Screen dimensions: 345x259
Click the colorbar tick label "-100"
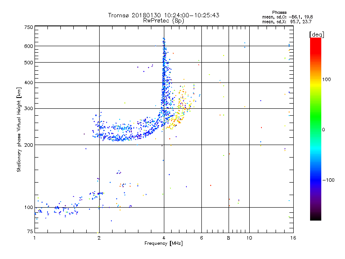[x=329, y=180]
